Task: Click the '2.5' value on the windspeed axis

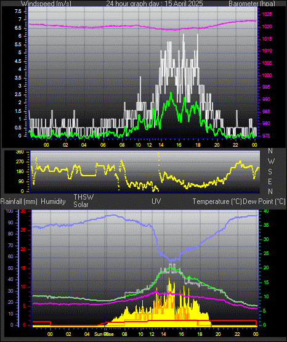Action: pos(18,94)
